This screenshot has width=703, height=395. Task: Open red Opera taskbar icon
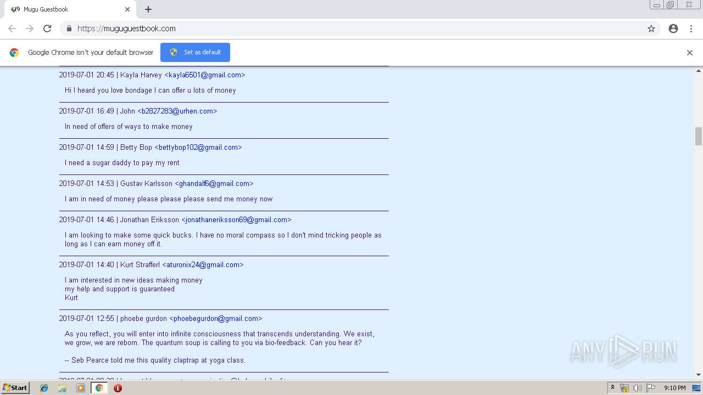(118, 388)
